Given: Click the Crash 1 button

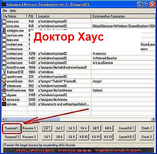Looking at the screenshot, I should 146,128.
